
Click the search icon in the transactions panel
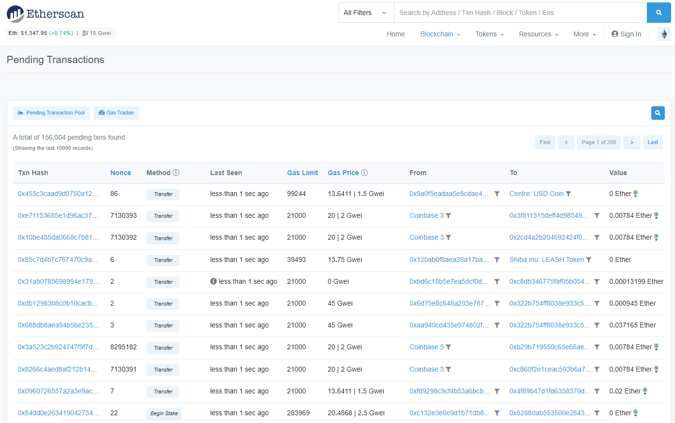coord(658,113)
